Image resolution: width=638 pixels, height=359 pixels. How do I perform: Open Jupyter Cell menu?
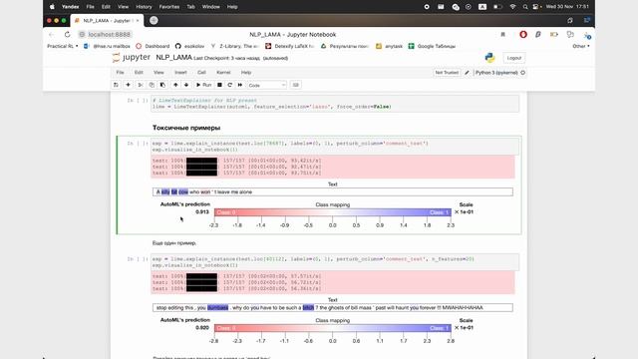201,73
